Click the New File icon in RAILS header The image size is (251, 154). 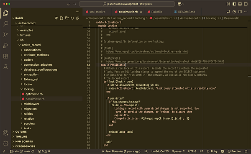[x=61, y=18]
